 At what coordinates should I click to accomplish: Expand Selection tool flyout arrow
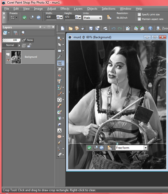(63, 51)
